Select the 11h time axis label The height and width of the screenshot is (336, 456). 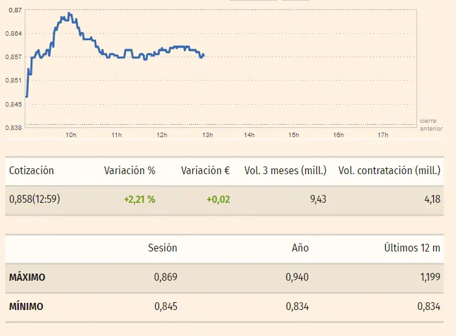click(117, 135)
